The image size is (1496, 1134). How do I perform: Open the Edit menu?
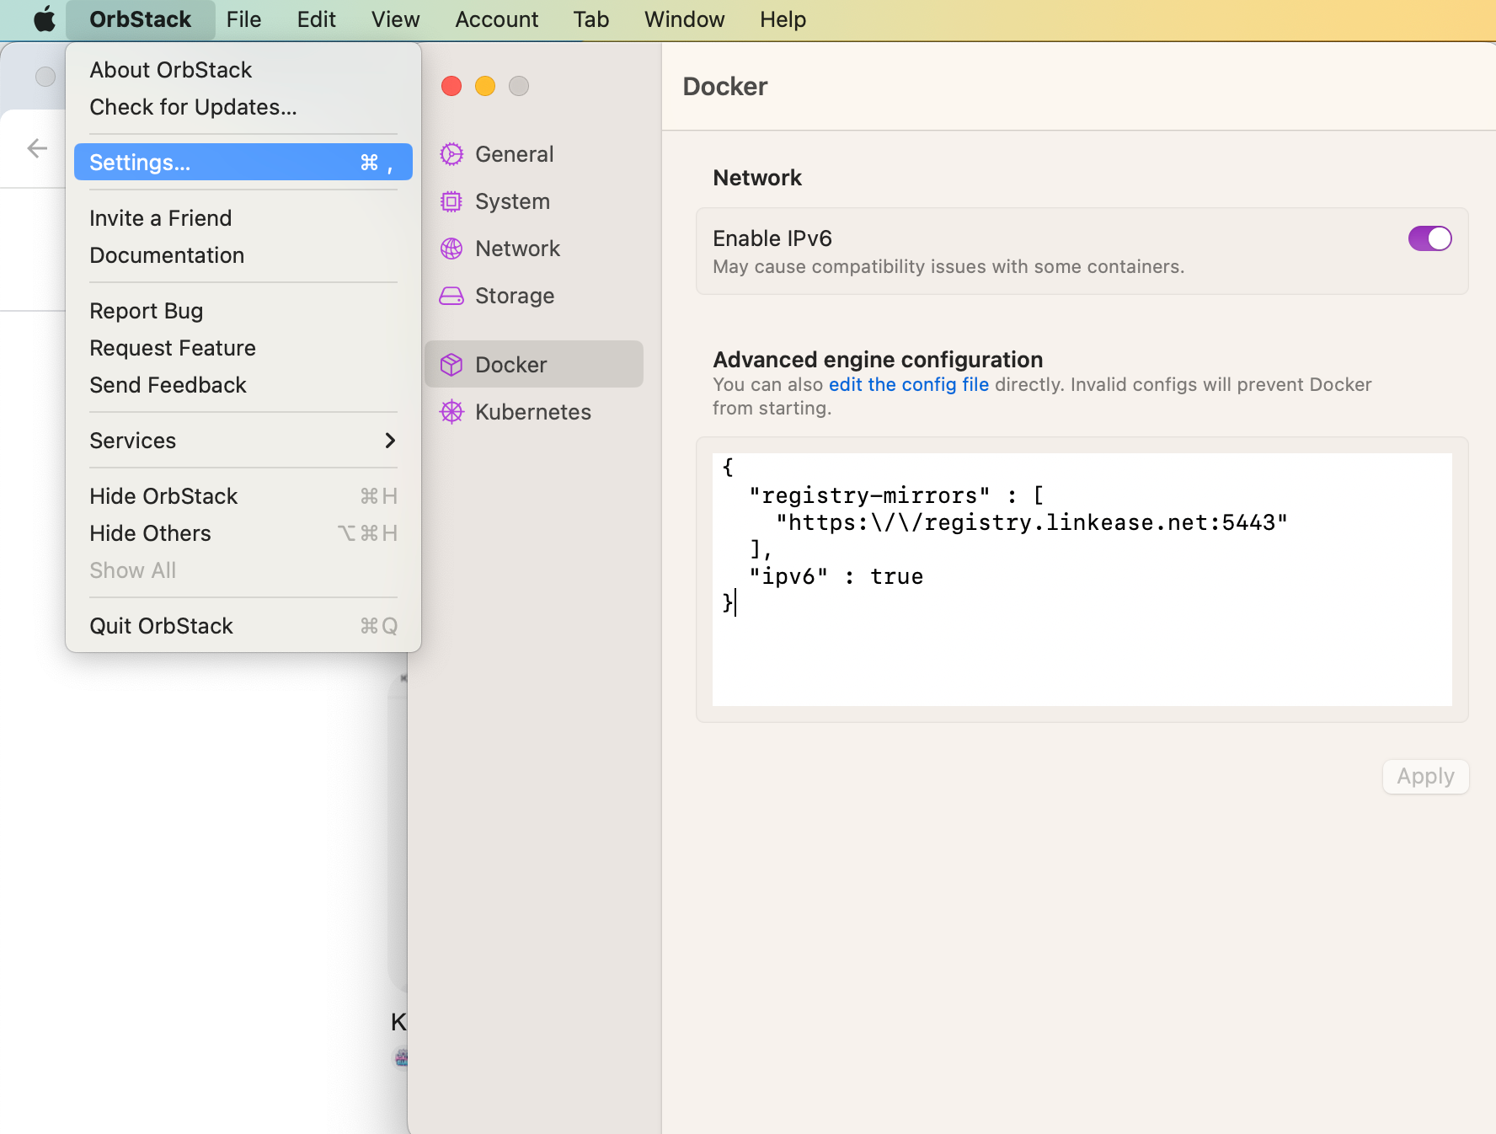coord(316,19)
